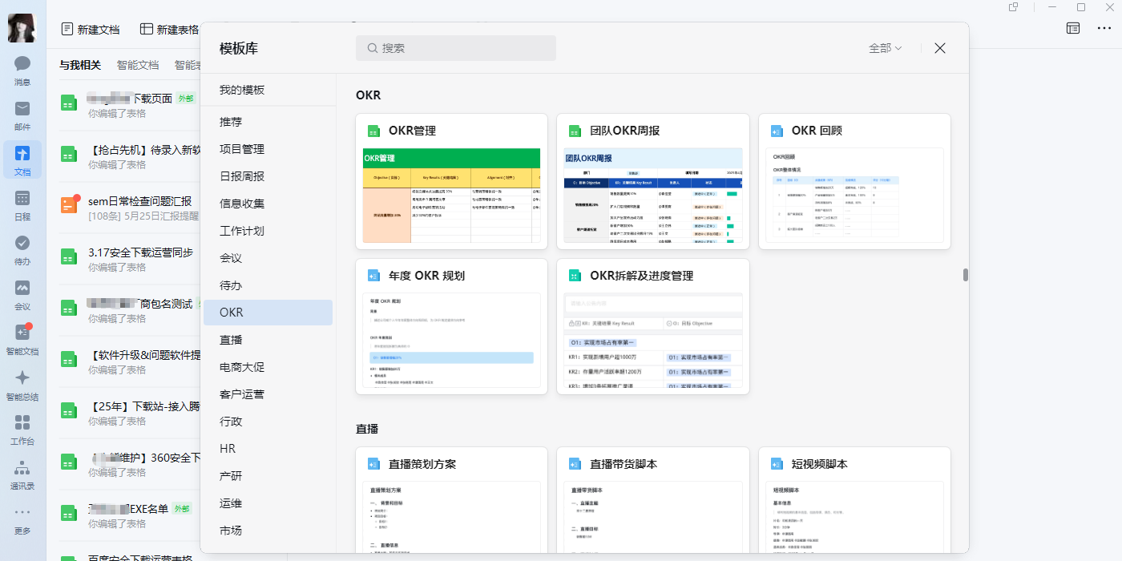The height and width of the screenshot is (561, 1122).
Task: Select the 行政 category
Action: click(x=268, y=422)
